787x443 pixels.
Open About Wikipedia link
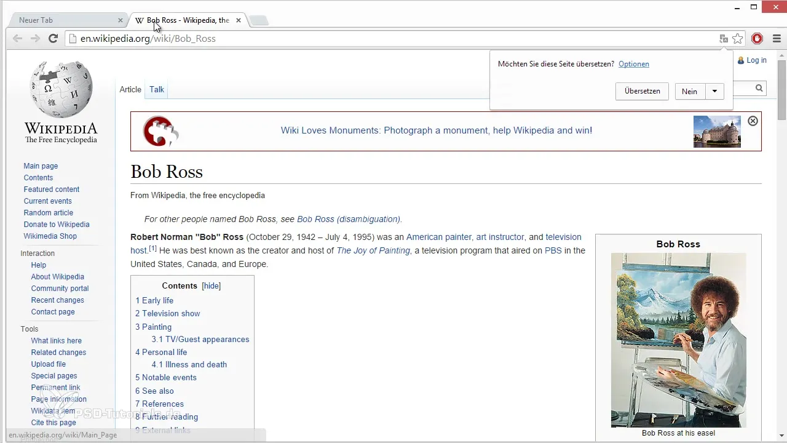click(x=58, y=277)
